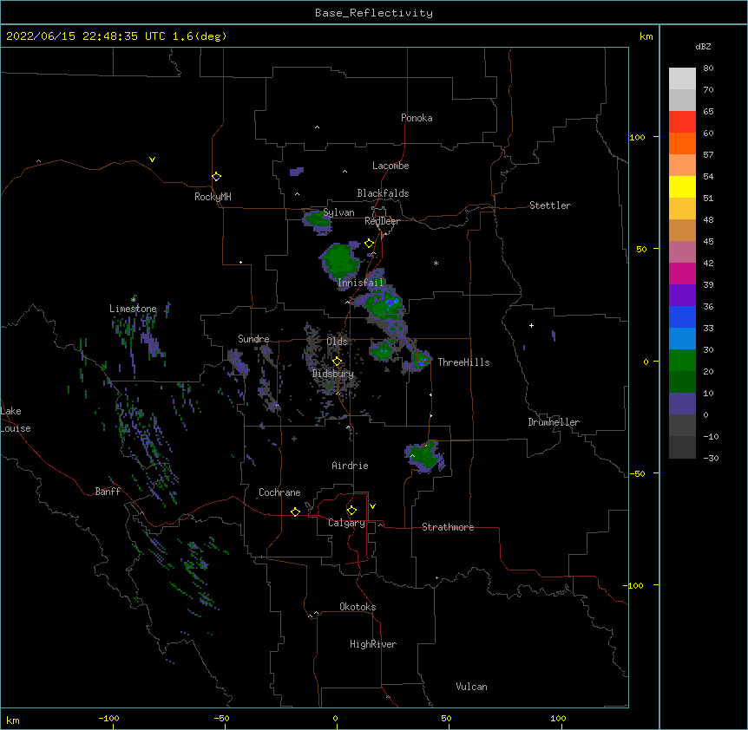Click the Innisfail city label

click(x=361, y=283)
